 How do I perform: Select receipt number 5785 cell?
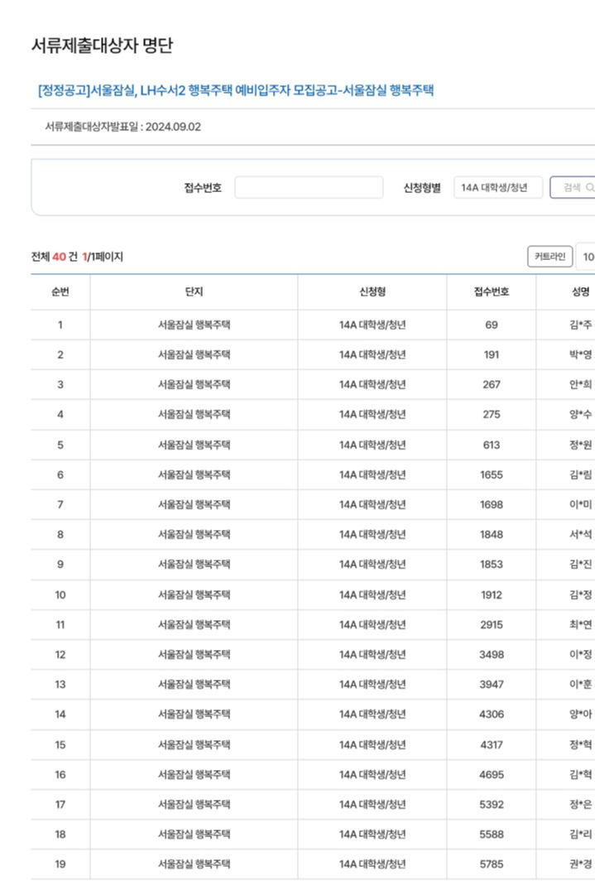(492, 864)
